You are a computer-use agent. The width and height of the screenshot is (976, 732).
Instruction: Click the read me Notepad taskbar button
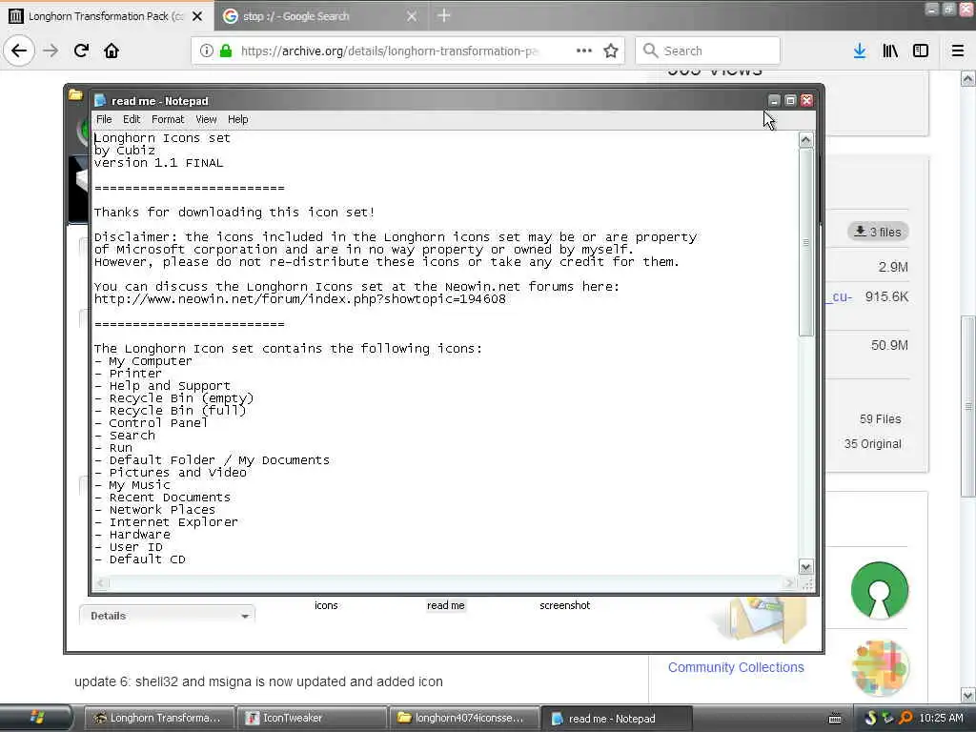coord(617,719)
